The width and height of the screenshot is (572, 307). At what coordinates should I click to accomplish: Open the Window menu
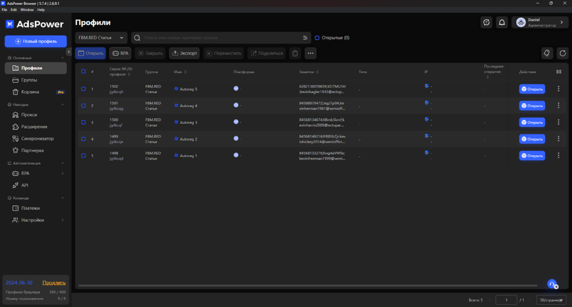[27, 10]
